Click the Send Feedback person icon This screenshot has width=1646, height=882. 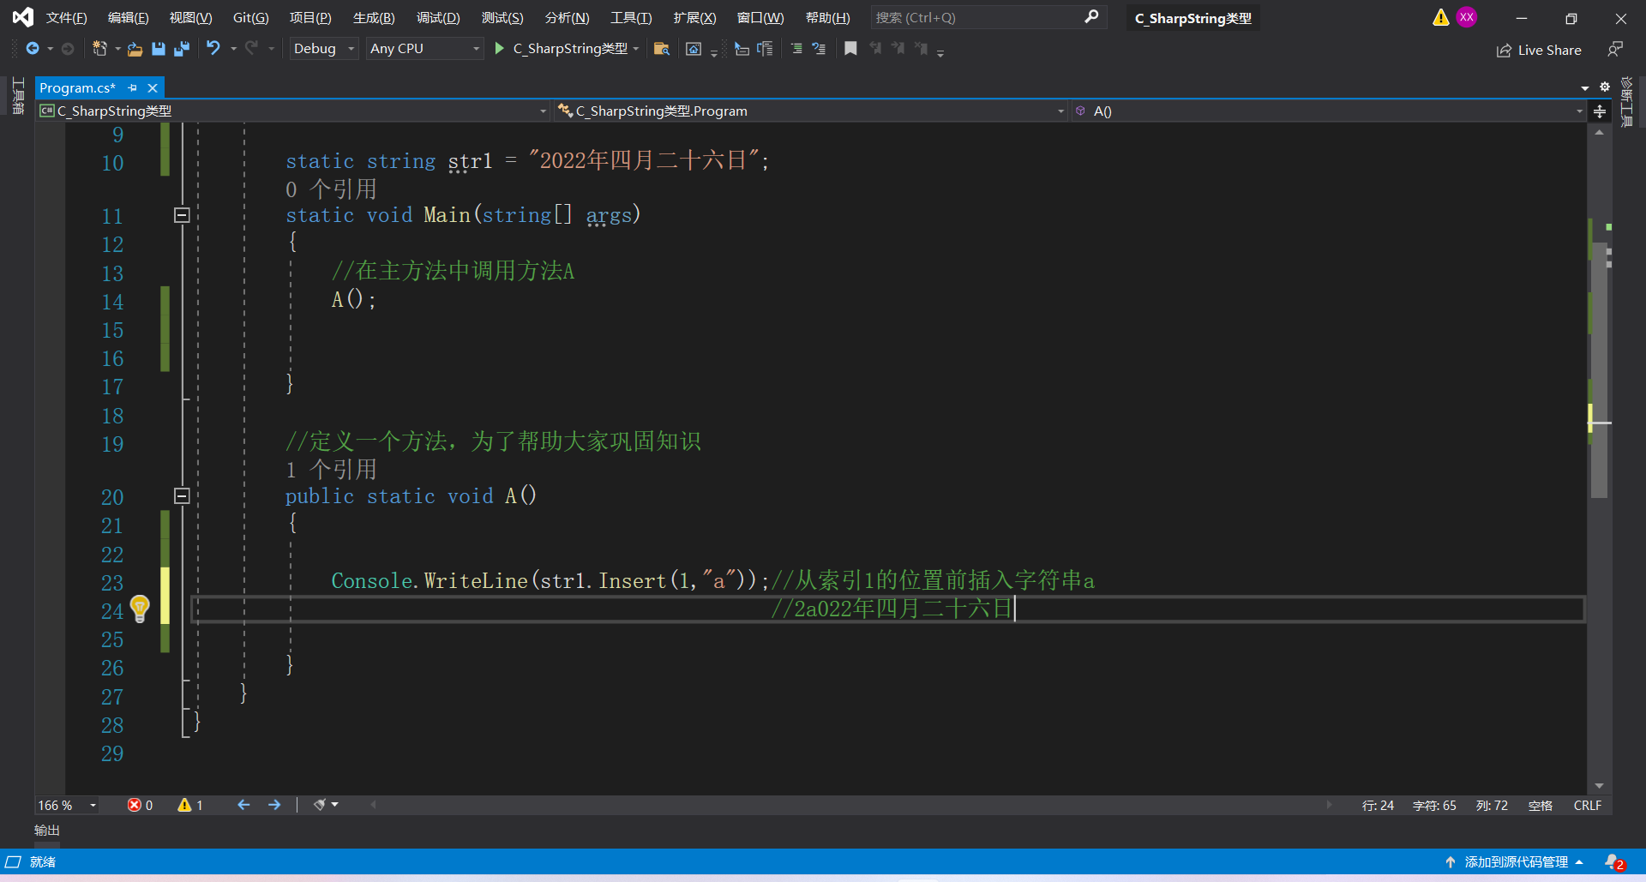1615,50
